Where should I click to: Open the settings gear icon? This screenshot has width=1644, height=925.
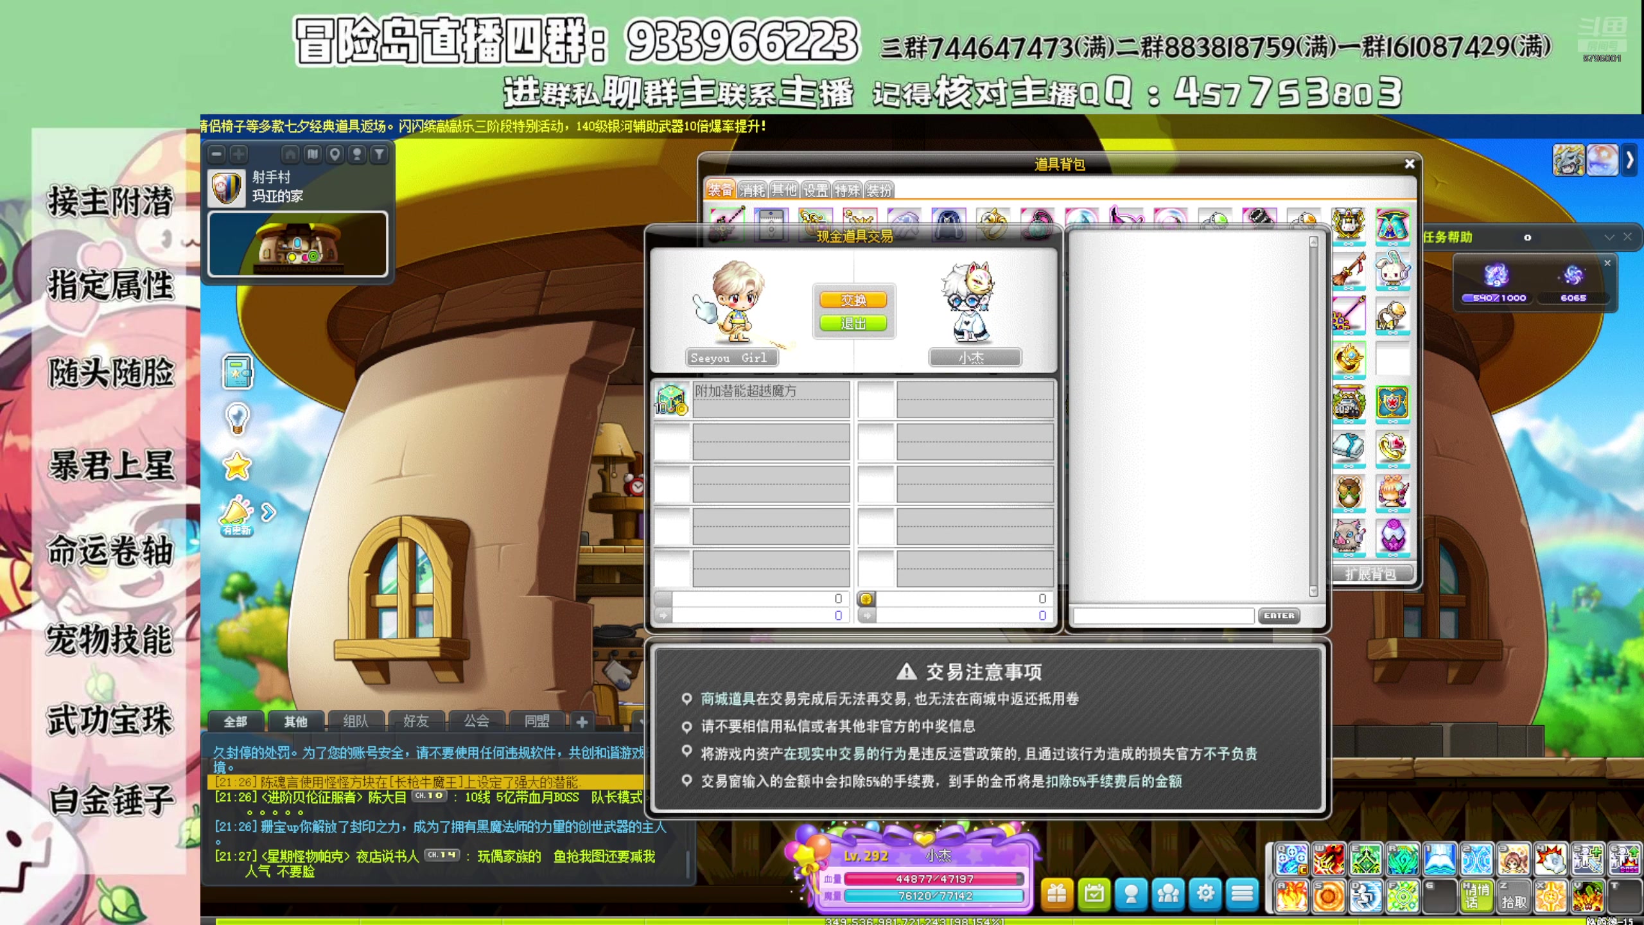tap(1205, 894)
